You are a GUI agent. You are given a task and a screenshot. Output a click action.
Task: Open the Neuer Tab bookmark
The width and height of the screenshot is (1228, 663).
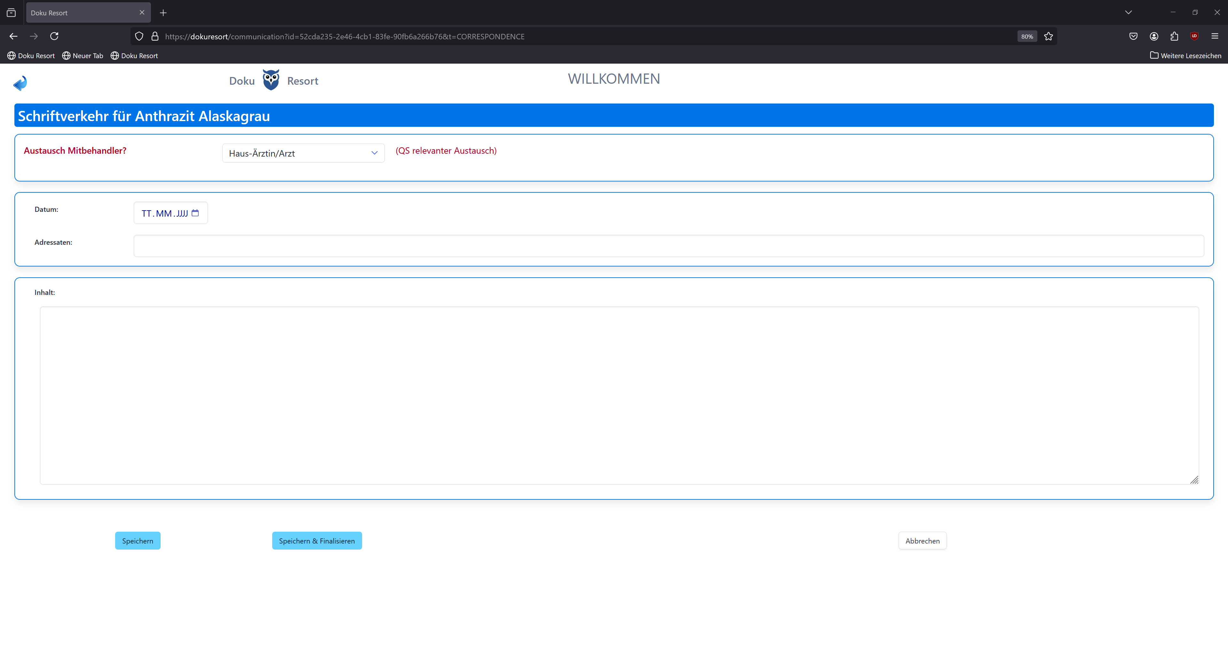83,56
